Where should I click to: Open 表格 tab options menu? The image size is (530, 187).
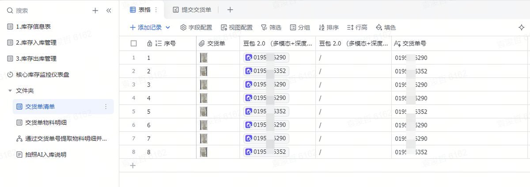click(155, 9)
